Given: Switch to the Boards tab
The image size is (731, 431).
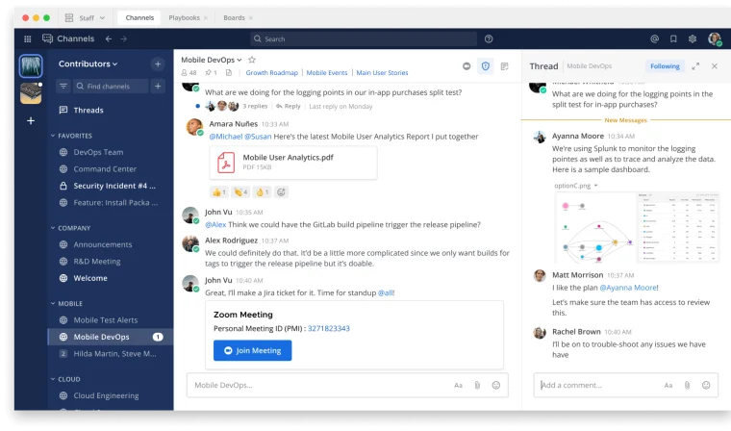Looking at the screenshot, I should (x=233, y=17).
